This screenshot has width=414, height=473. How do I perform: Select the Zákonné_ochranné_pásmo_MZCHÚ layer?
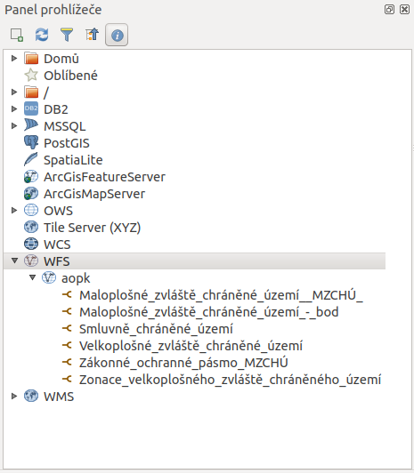pos(183,363)
